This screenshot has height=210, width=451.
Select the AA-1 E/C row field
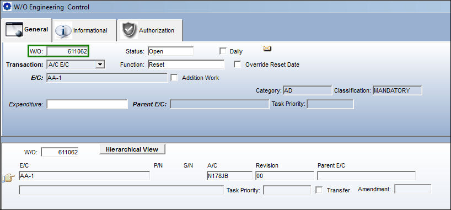pyautogui.click(x=84, y=175)
